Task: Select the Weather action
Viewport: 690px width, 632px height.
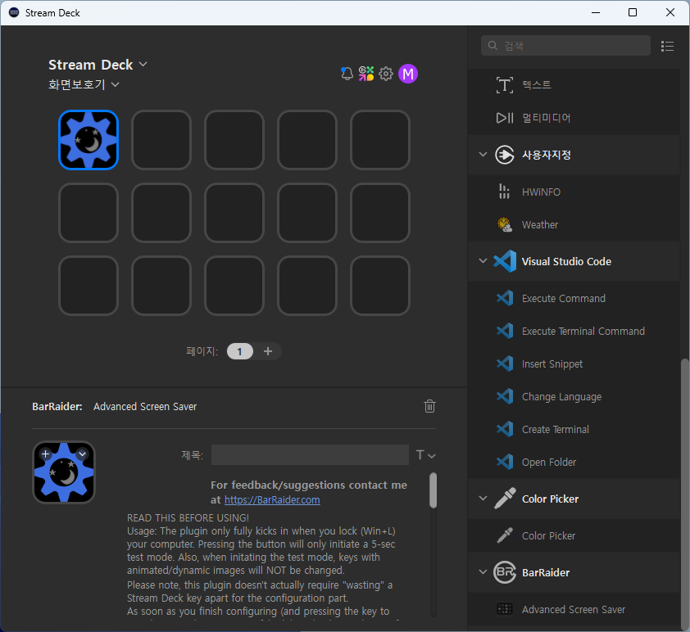Action: tap(574, 224)
